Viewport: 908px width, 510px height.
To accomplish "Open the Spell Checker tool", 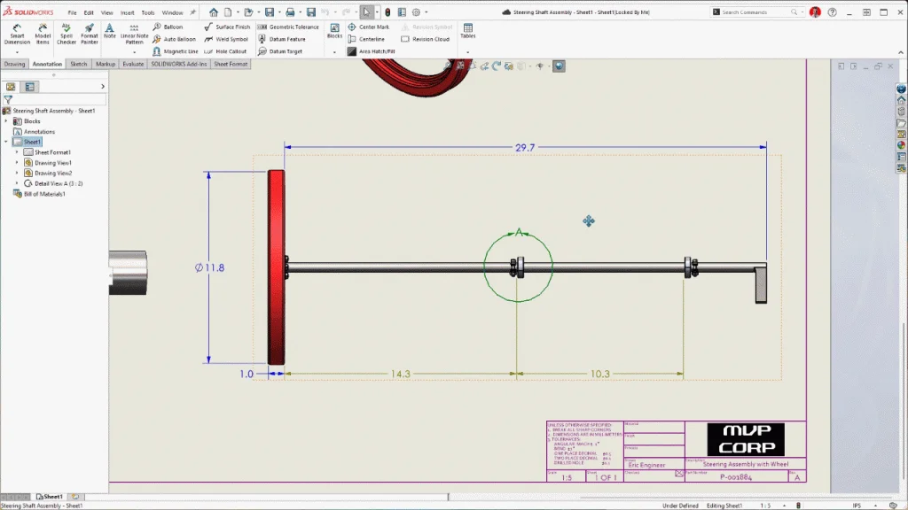I will point(67,34).
